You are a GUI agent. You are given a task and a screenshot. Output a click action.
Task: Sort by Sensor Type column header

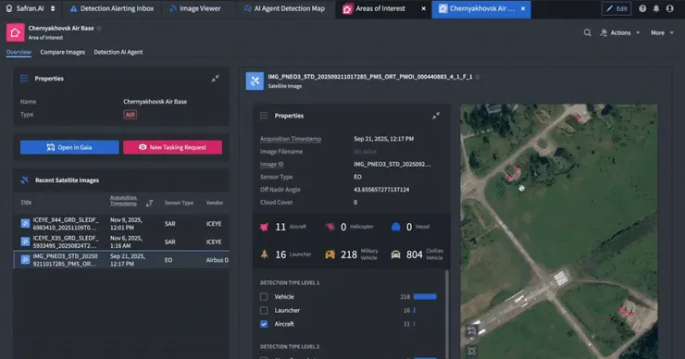click(179, 203)
